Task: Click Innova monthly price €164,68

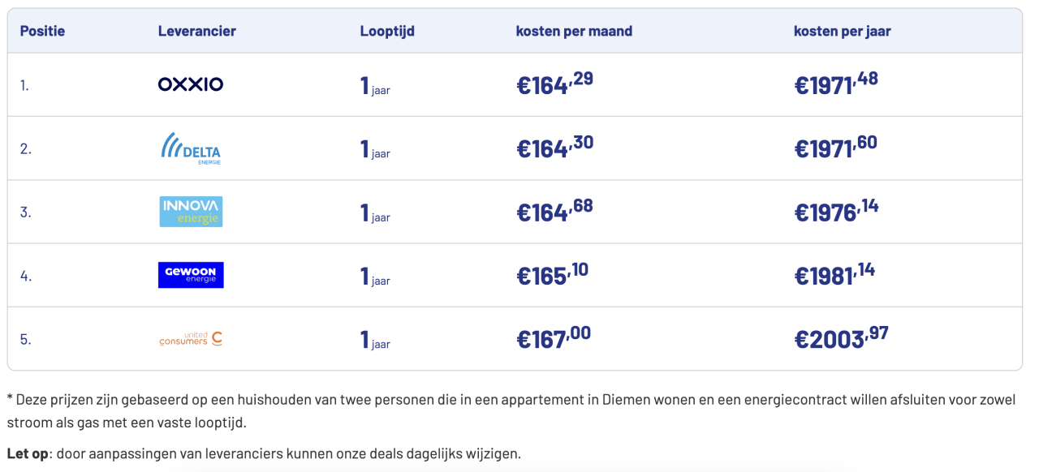Action: [x=555, y=211]
